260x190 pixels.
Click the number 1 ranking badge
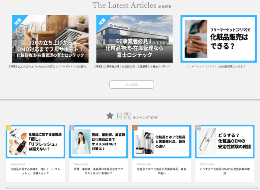click(8, 128)
